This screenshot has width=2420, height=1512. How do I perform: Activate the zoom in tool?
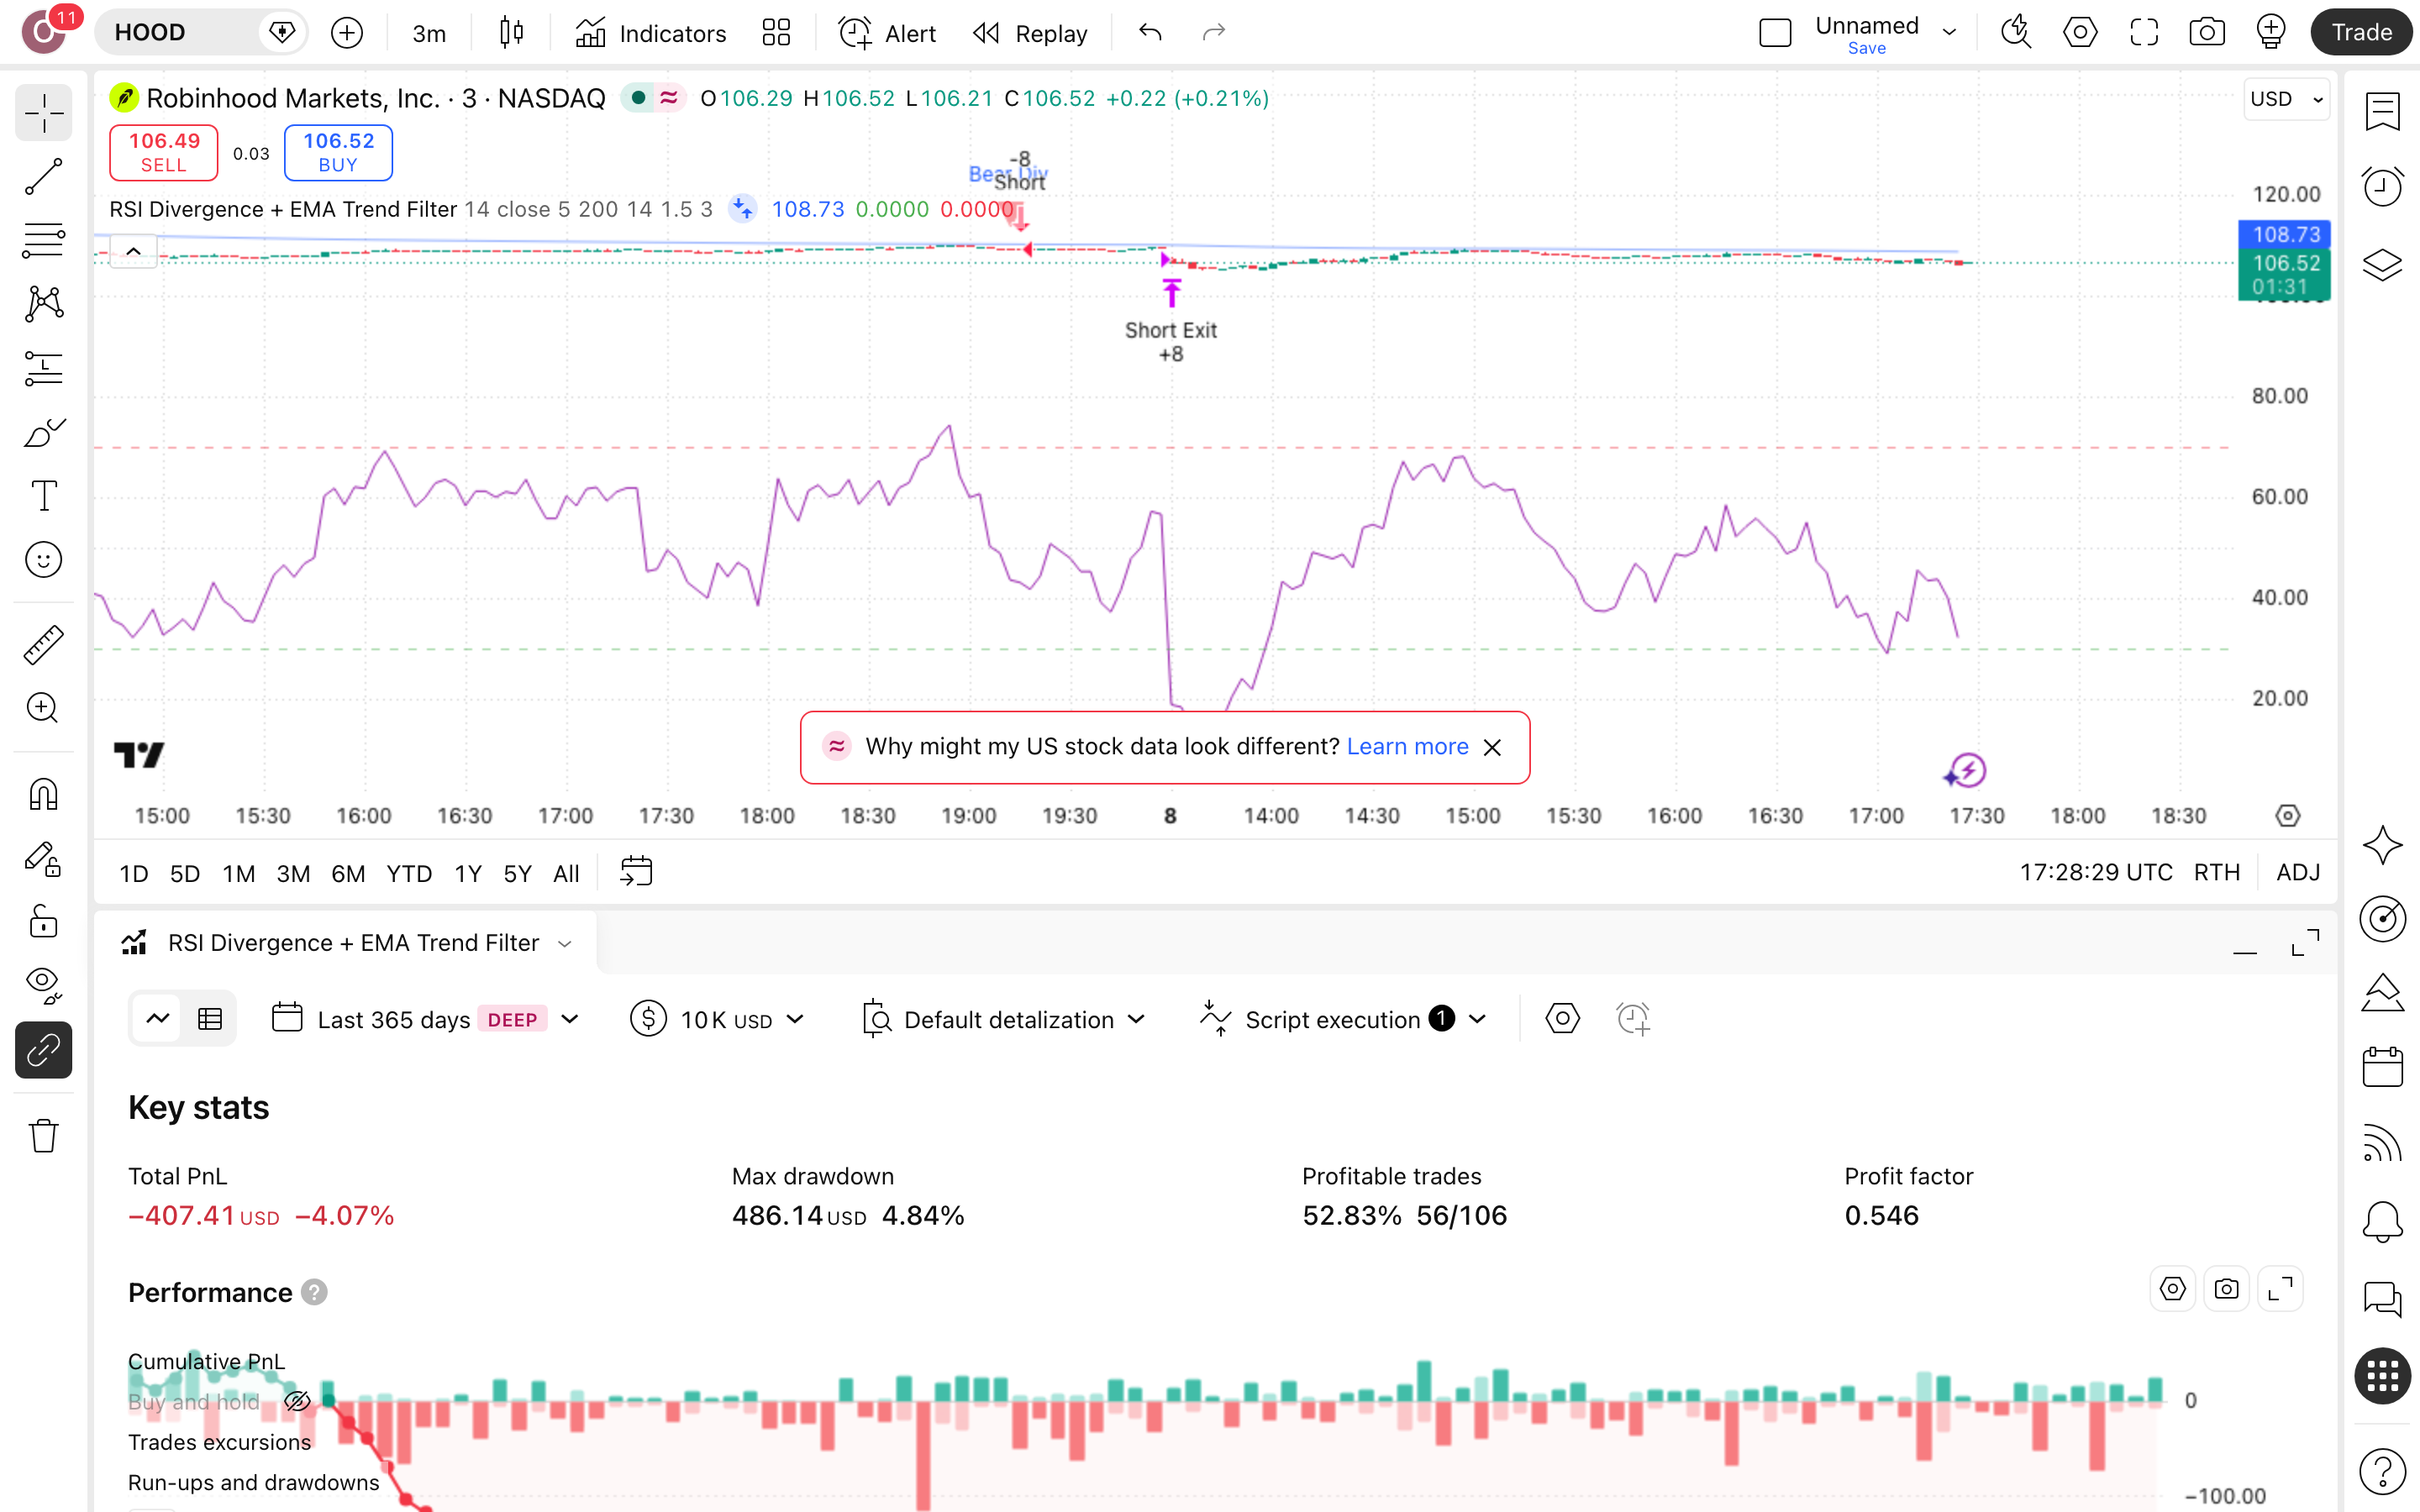click(x=43, y=708)
